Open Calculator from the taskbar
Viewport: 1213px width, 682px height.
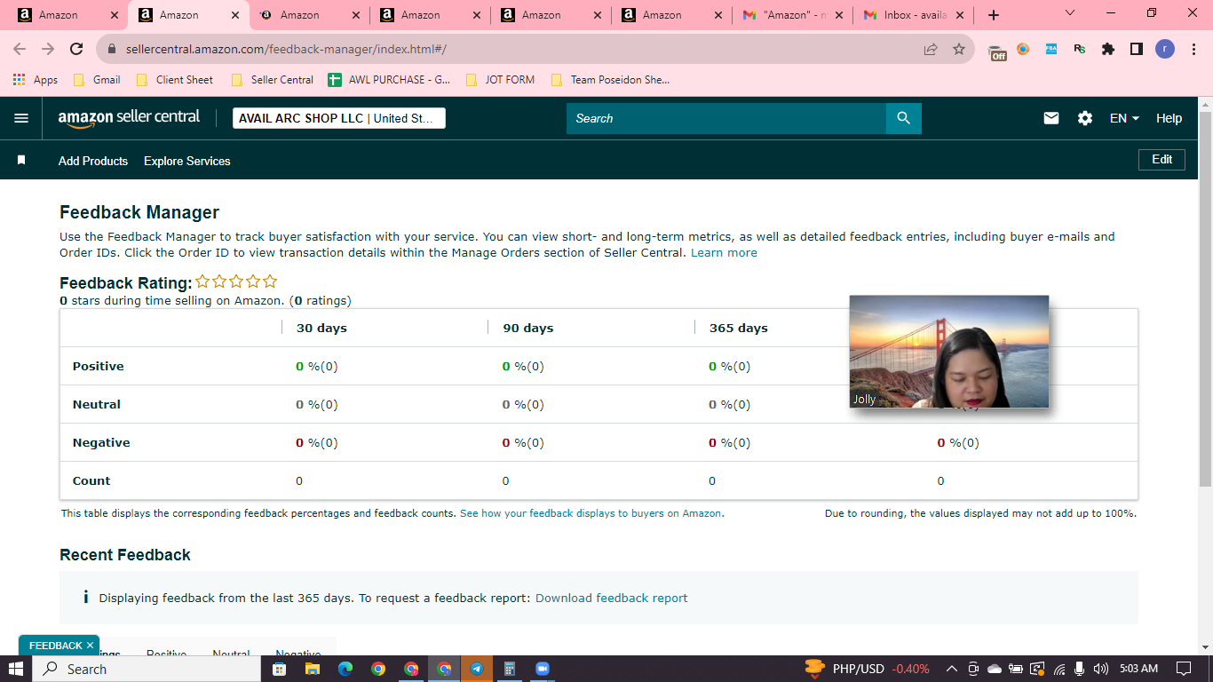[510, 669]
